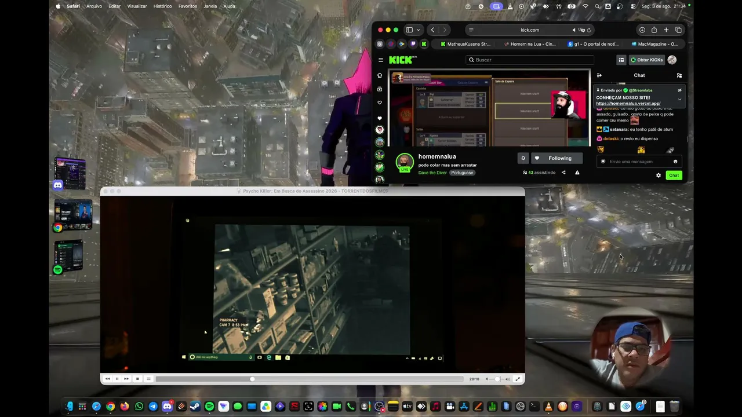The width and height of the screenshot is (742, 417).
Task: Switch to Homem na Lua tab
Action: pyautogui.click(x=529, y=44)
